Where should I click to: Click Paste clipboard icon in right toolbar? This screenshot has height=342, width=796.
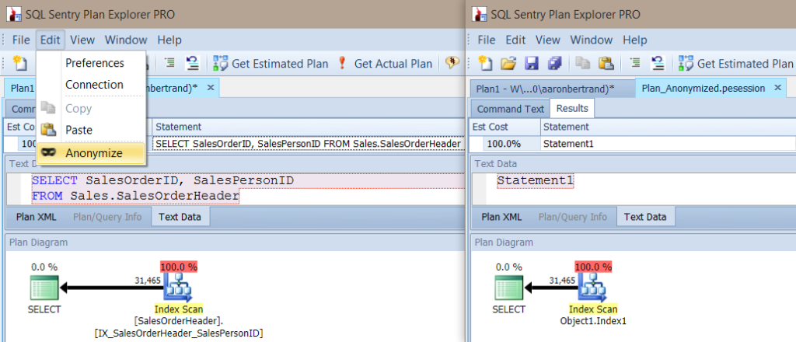[x=606, y=63]
